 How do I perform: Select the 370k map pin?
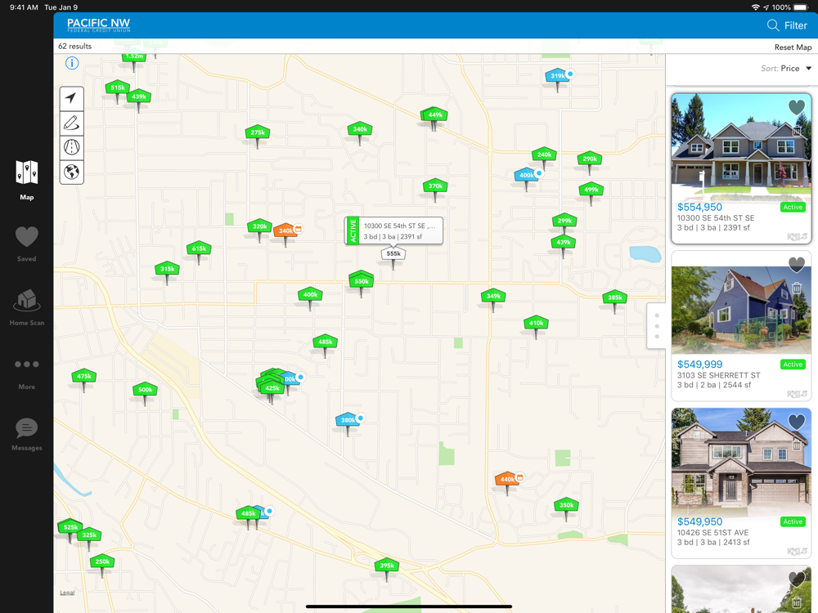435,186
